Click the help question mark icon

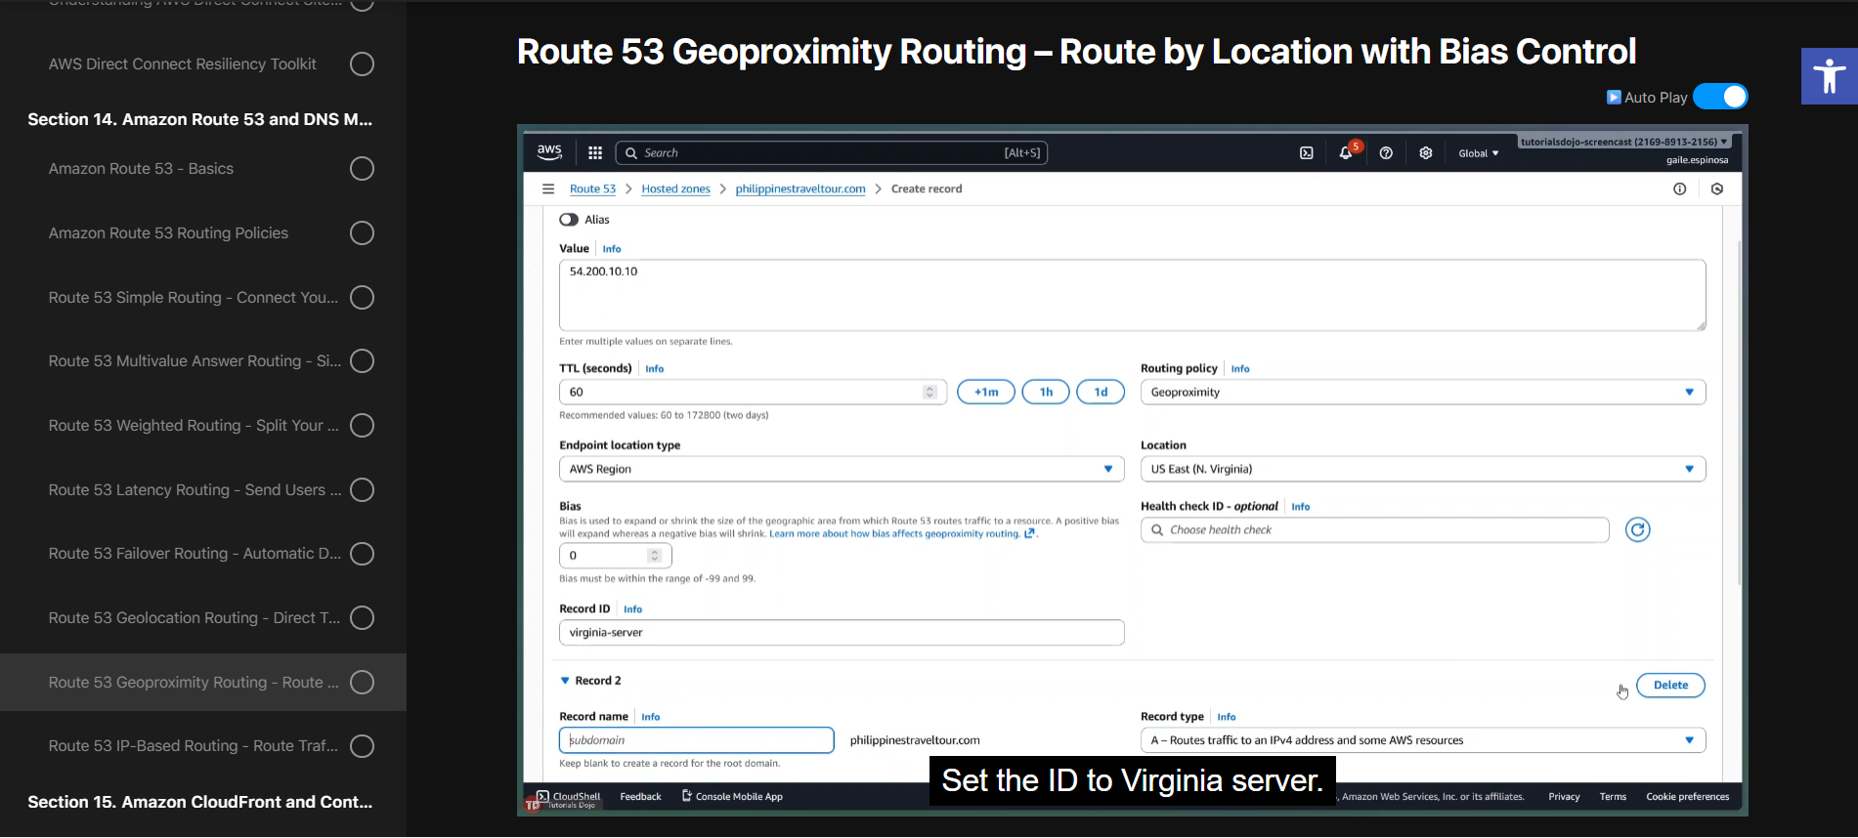pyautogui.click(x=1386, y=153)
